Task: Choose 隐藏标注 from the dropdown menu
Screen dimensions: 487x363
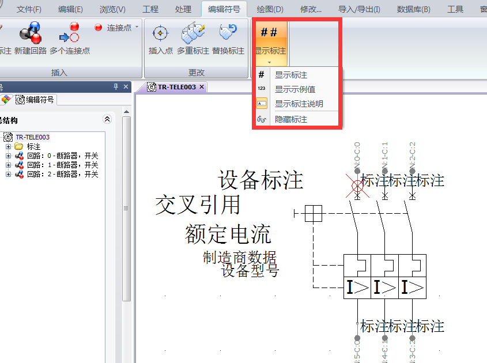Action: coord(290,119)
